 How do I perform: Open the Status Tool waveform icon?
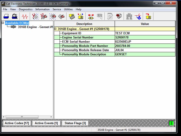(25, 16)
